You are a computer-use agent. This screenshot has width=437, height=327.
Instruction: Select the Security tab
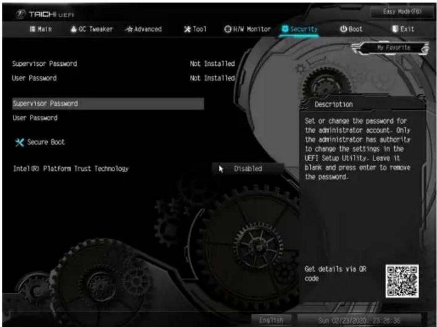tap(300, 29)
